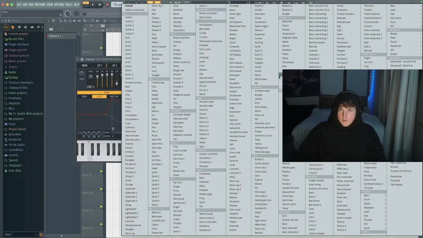Open the browser plugins speaker tab icon
Image resolution: width=423 pixels, height=238 pixels.
coord(19,27)
